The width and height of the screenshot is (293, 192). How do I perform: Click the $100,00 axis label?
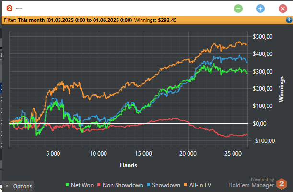262,106
